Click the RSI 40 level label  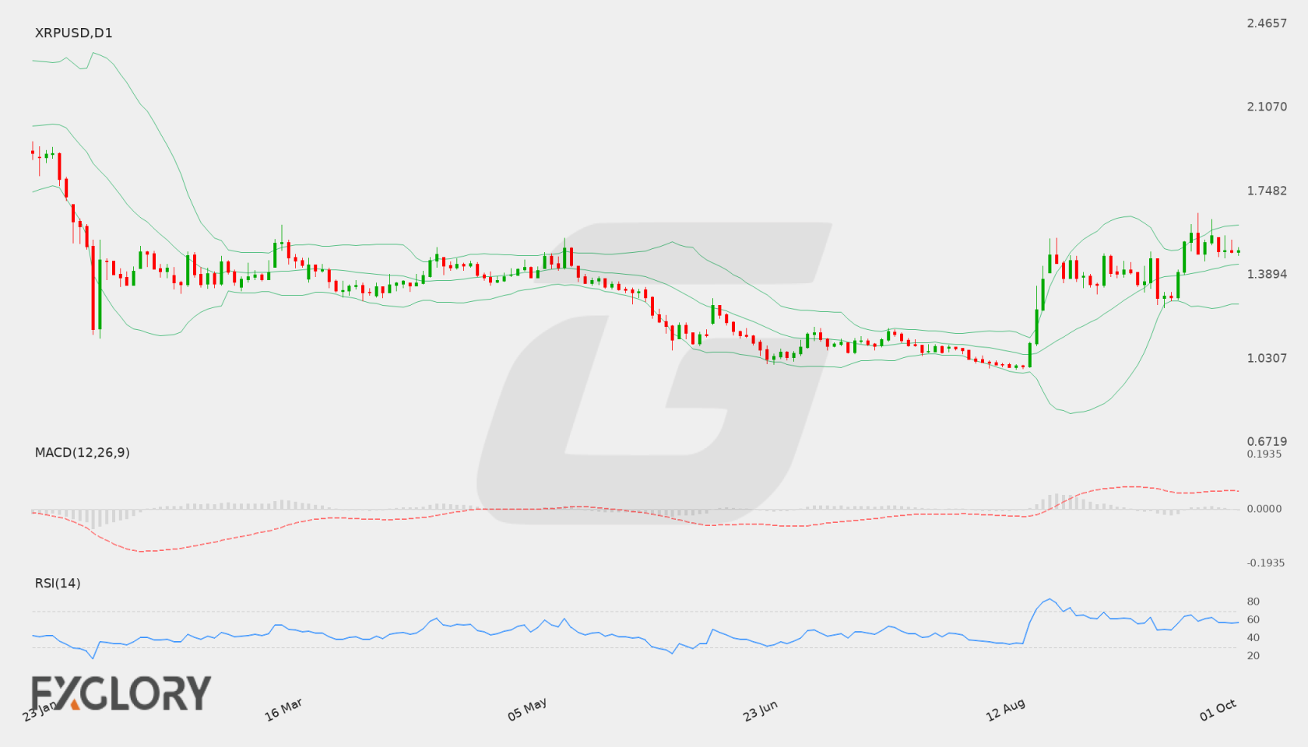[1253, 637]
